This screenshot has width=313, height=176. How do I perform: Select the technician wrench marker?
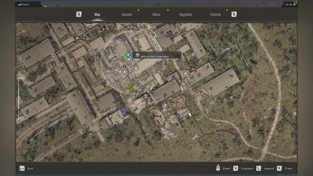click(116, 70)
